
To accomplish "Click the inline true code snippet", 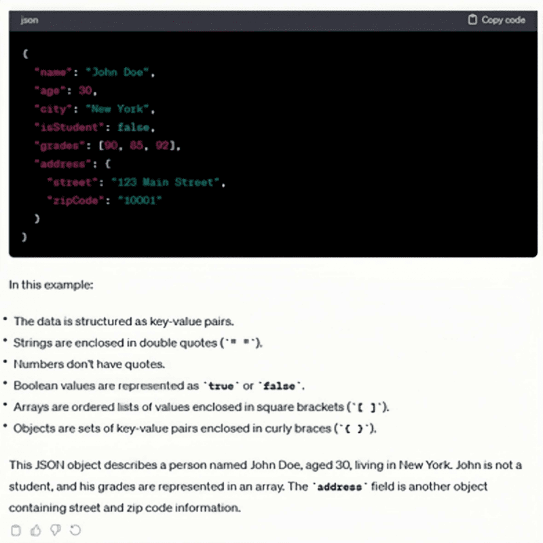I will [x=221, y=386].
